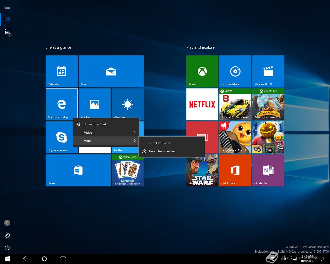Click the taskbar Back arrow
This screenshot has width=330, height=264.
[x=26, y=259]
